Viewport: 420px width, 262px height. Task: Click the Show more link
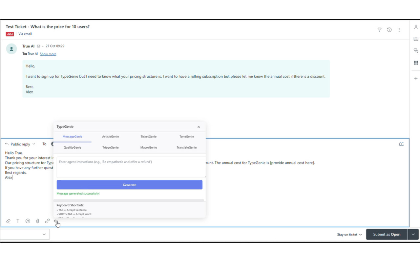click(x=48, y=54)
